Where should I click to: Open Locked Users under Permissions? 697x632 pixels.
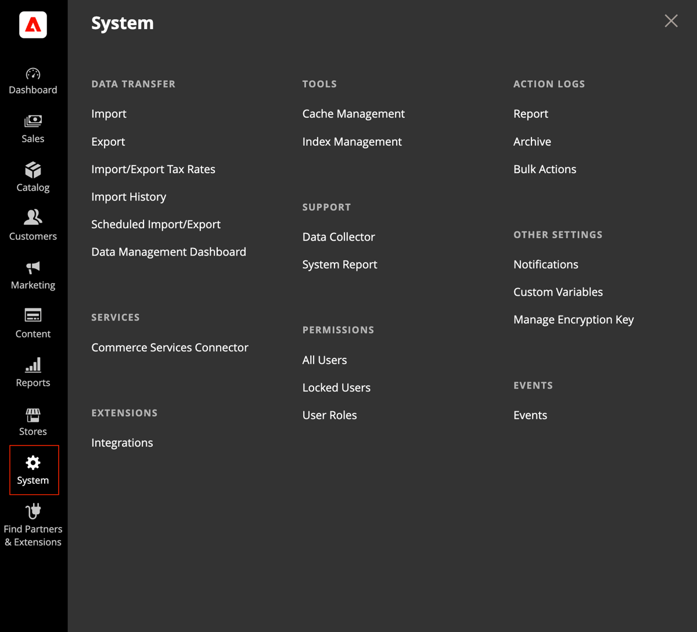click(x=336, y=387)
